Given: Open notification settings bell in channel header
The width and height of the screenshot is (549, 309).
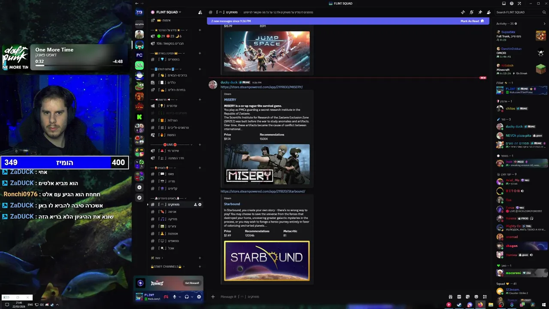Looking at the screenshot, I should 471,12.
